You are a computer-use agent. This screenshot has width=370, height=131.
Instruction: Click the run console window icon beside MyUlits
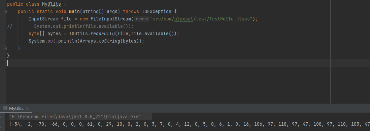pos(5,109)
